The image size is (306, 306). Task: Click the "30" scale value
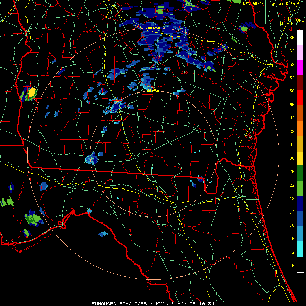(x=292, y=158)
